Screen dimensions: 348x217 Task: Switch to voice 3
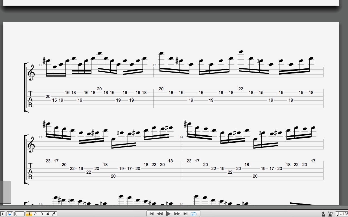41,214
